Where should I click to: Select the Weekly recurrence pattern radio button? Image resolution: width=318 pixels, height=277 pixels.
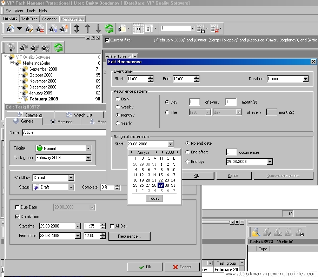[x=118, y=107]
